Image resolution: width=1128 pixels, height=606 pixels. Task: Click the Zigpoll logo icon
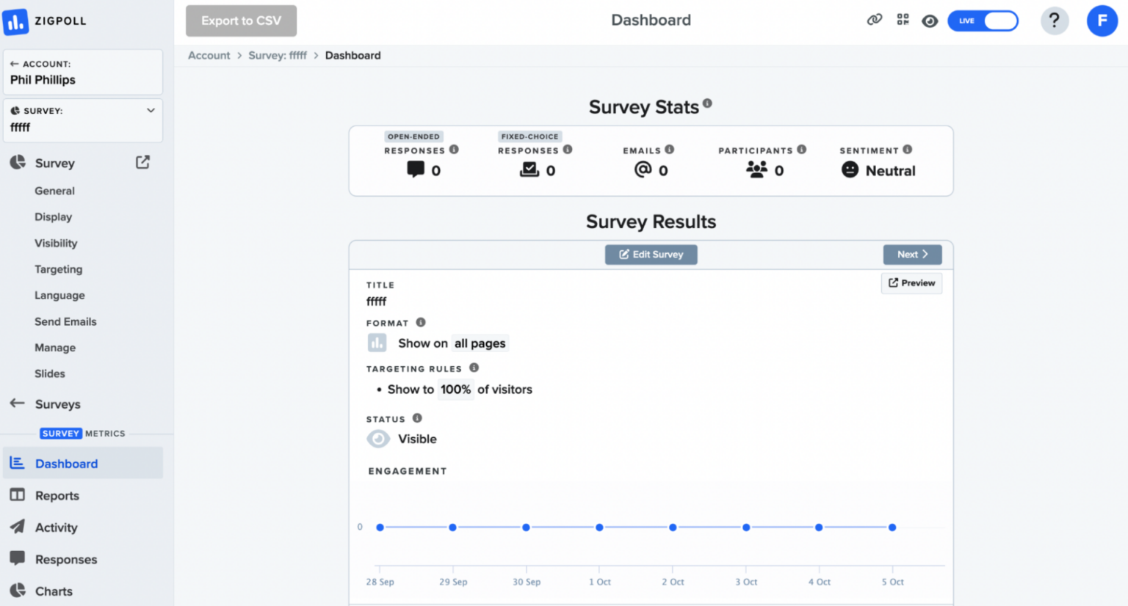point(15,21)
